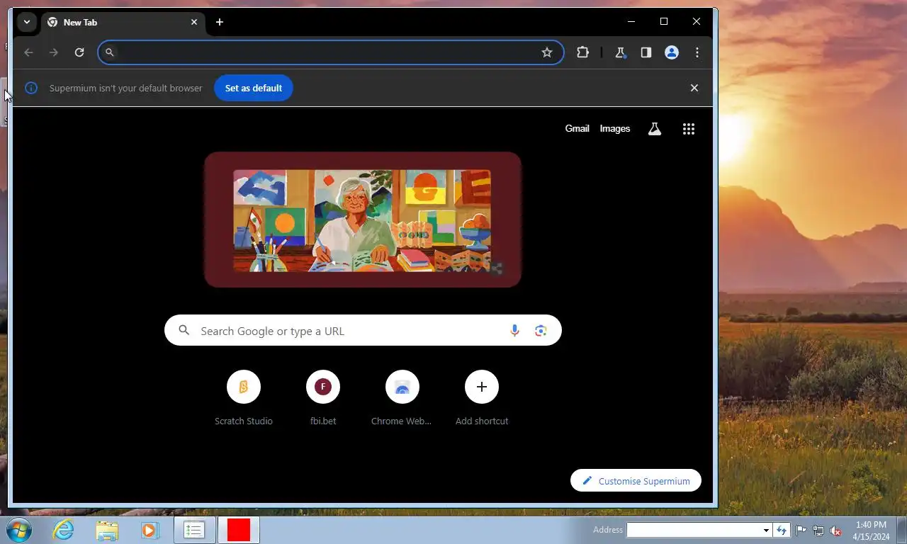
Task: Open Windows Explorer folder on taskbar
Action: [107, 530]
